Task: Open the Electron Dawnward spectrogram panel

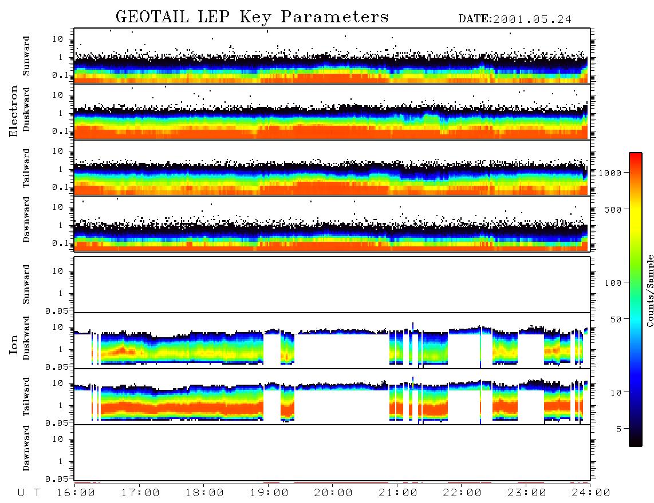Action: click(332, 223)
